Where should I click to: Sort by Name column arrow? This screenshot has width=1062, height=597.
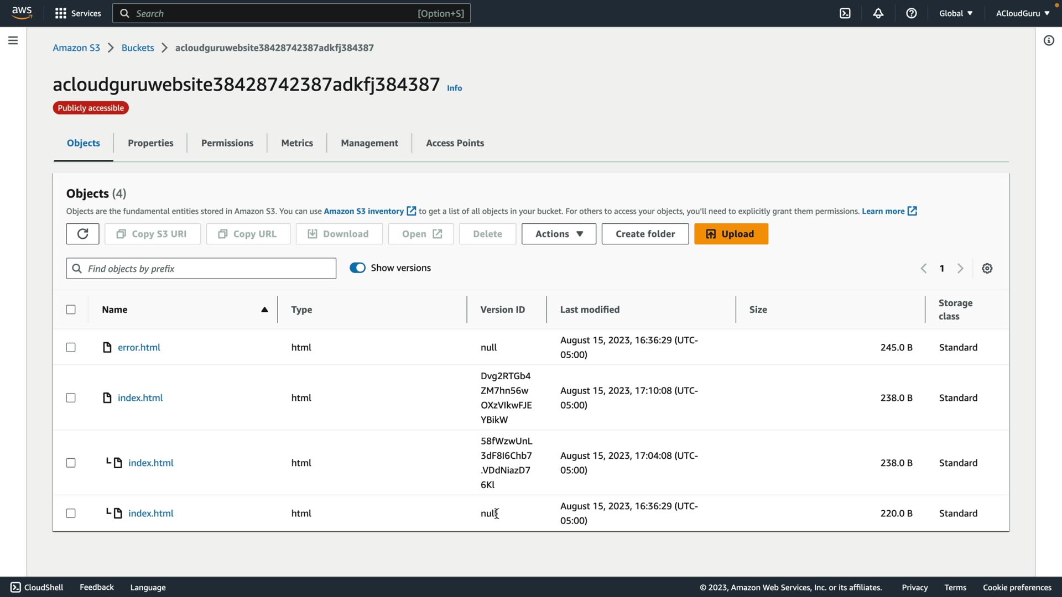264,310
